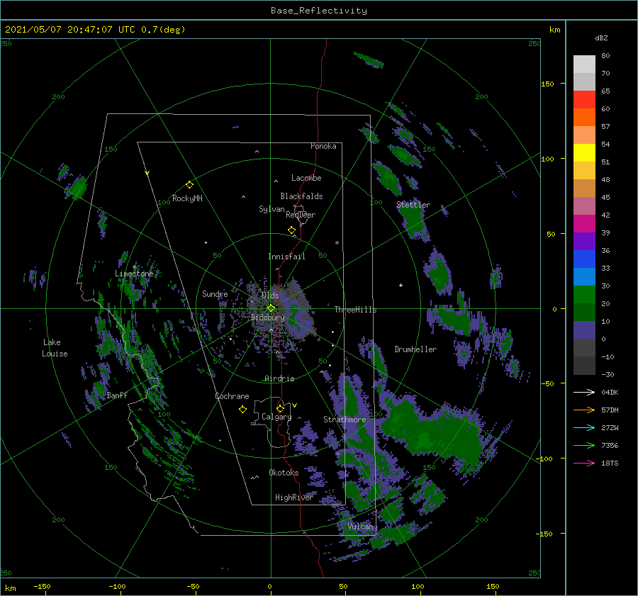Select the red 65 dBZ color swatch
This screenshot has height=596, width=638.
point(584,100)
